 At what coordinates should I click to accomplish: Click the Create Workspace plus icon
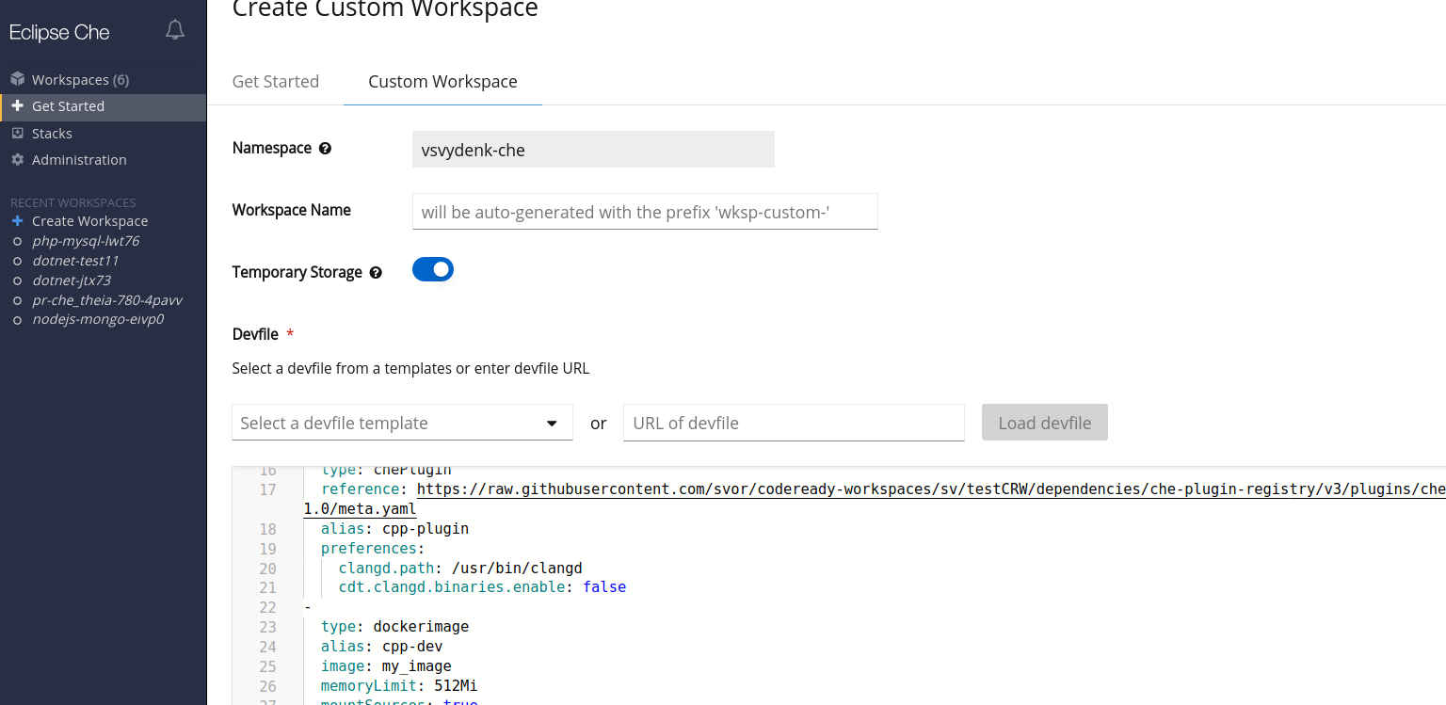[17, 220]
